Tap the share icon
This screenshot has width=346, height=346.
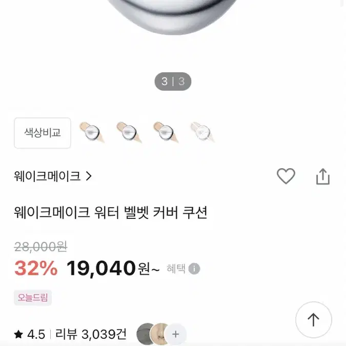(x=323, y=176)
